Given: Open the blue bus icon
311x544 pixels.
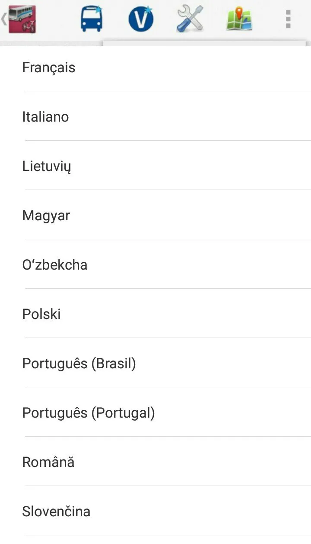Looking at the screenshot, I should (x=92, y=19).
